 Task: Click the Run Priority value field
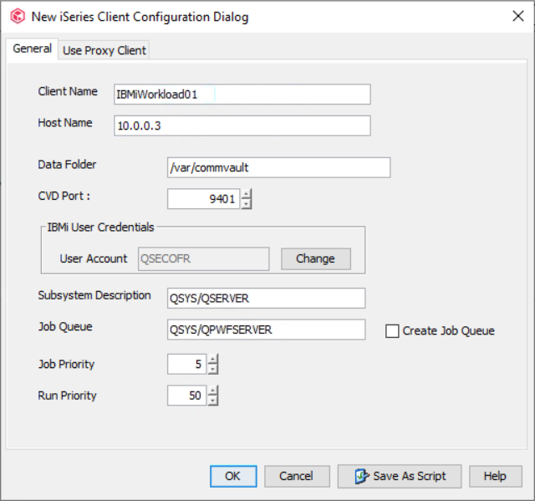[x=187, y=396]
